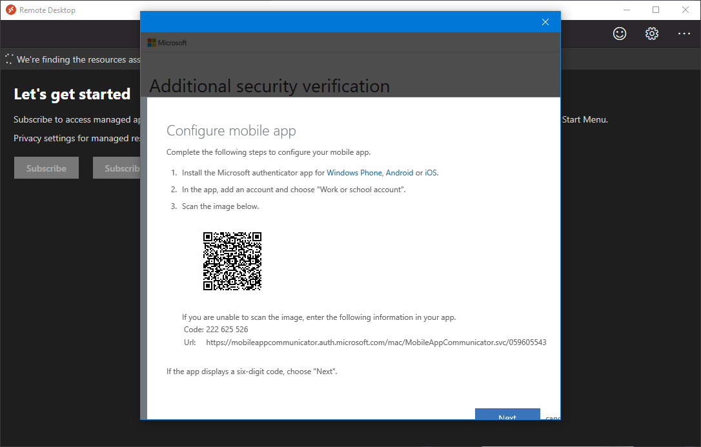
Task: Click "Scan the image below." step text
Action: [x=220, y=206]
